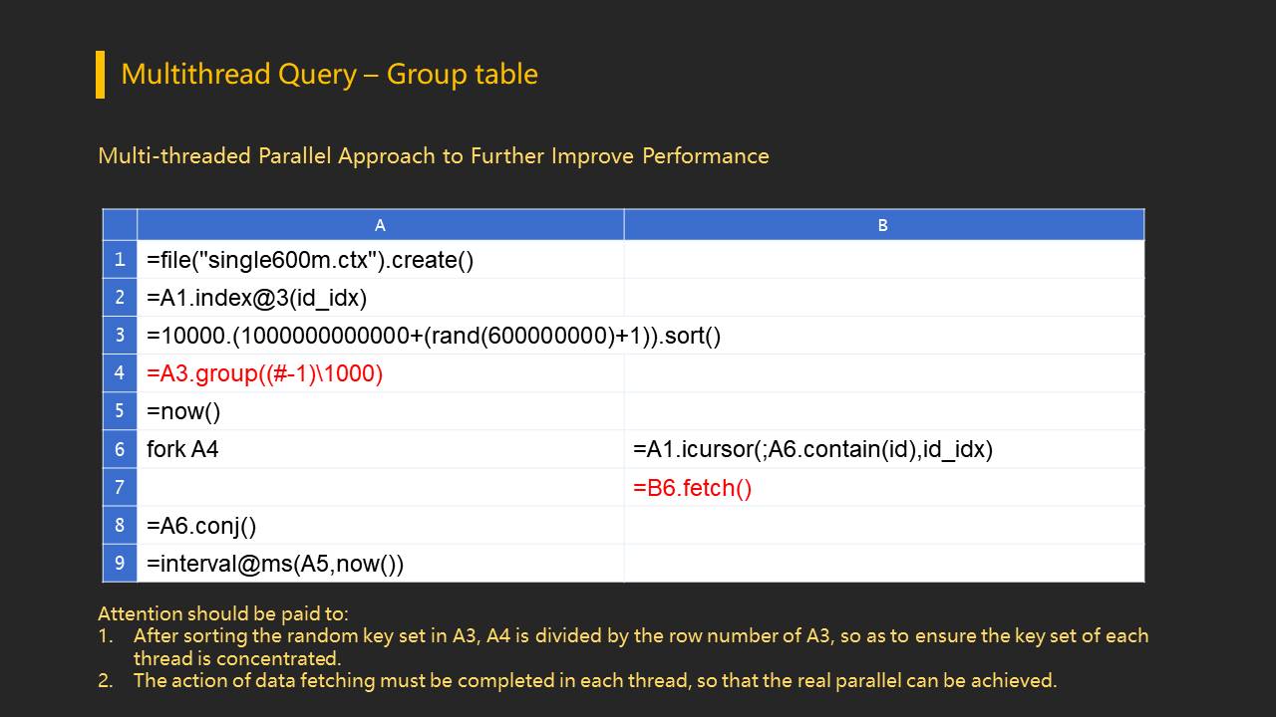
Task: Select the cell containing rand(600000000) sort formula
Action: point(434,336)
